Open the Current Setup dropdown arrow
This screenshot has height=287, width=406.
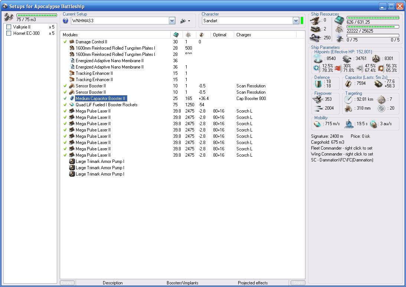click(x=172, y=21)
